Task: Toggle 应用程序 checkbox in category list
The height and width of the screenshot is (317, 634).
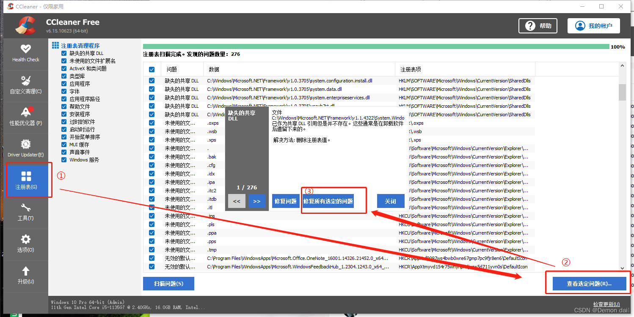Action: (64, 84)
